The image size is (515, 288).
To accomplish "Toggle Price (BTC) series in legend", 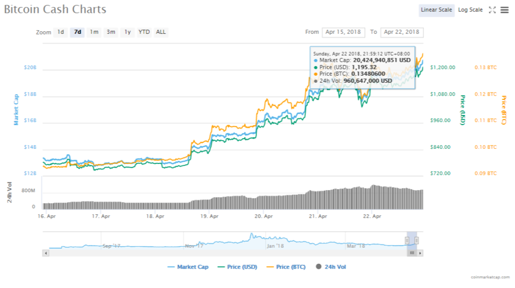I will (x=286, y=267).
